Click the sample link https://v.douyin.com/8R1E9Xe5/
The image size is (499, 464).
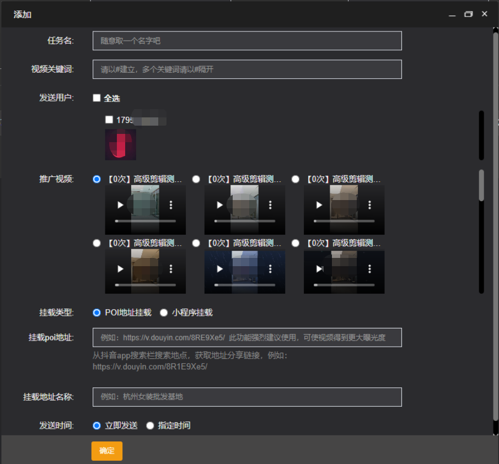click(150, 366)
